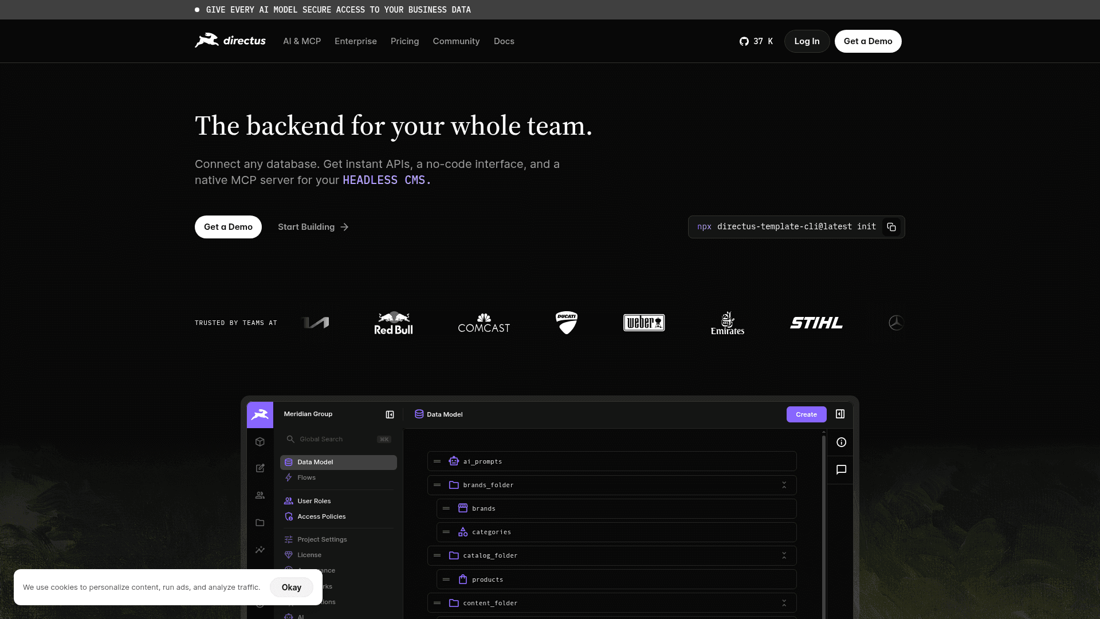Click the categories shapes icon
The width and height of the screenshot is (1100, 619).
click(x=463, y=532)
